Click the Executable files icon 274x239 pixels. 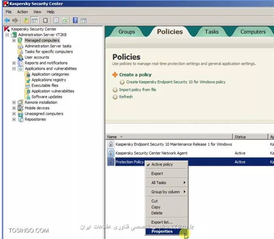point(27,85)
